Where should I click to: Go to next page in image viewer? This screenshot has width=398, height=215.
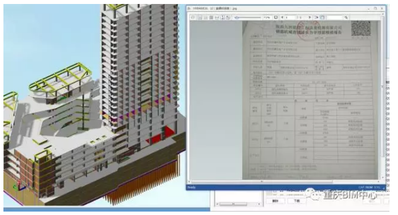tap(310, 17)
